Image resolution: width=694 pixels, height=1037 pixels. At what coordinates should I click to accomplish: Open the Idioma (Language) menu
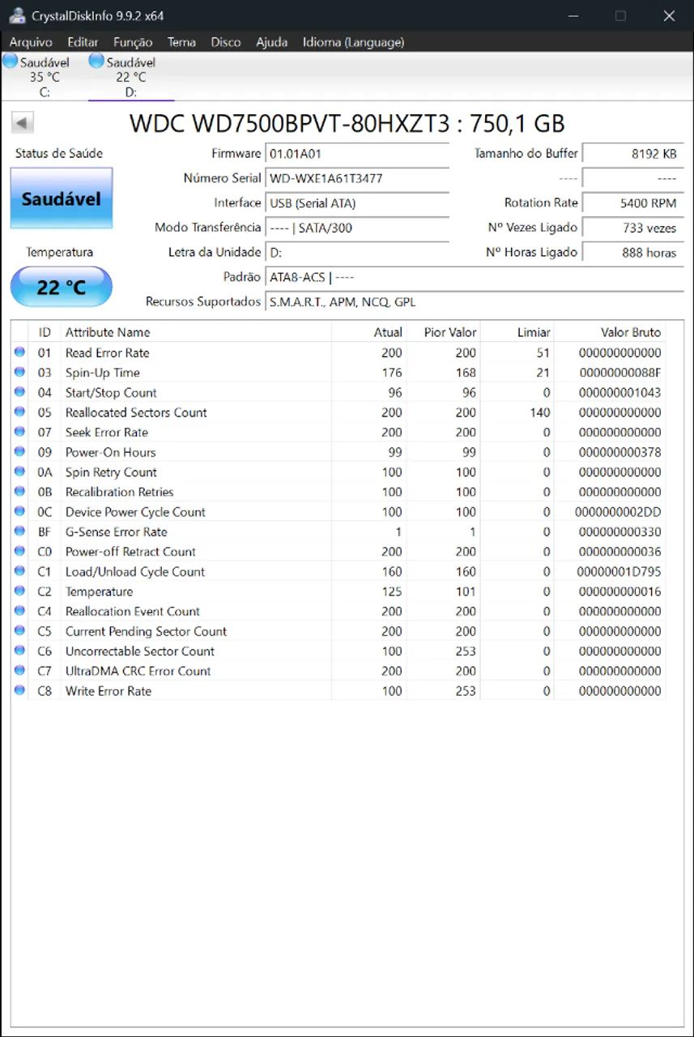[x=353, y=42]
